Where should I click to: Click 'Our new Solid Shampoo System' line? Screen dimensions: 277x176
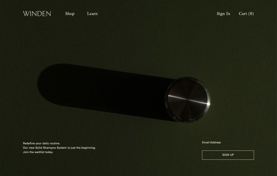point(59,148)
